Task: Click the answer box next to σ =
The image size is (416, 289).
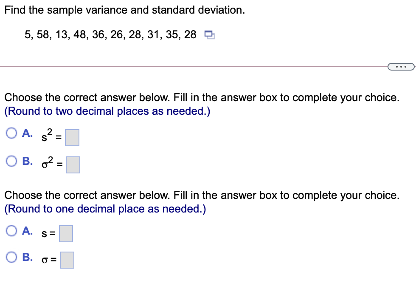Action: coord(67,260)
